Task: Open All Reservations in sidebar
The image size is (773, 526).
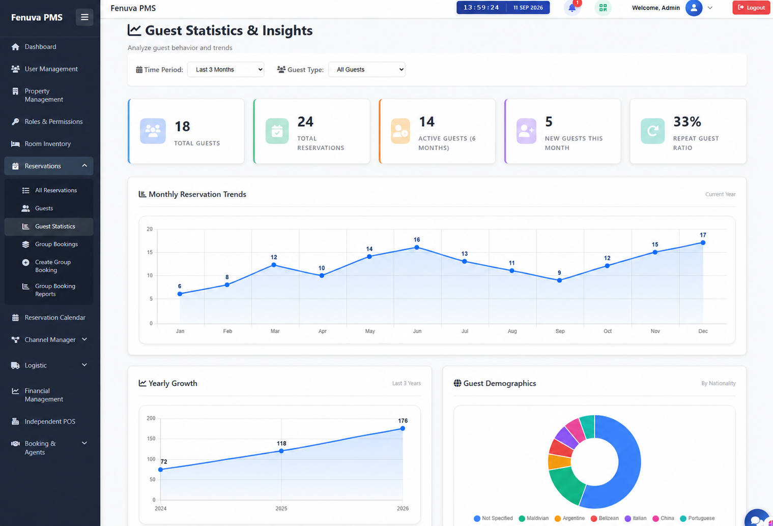Action: (49, 190)
